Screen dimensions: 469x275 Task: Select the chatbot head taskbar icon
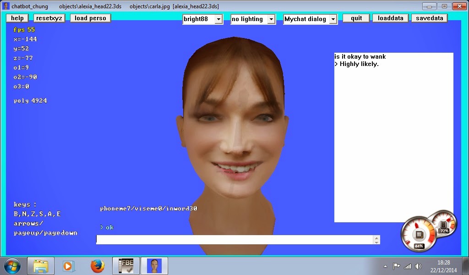(x=154, y=266)
